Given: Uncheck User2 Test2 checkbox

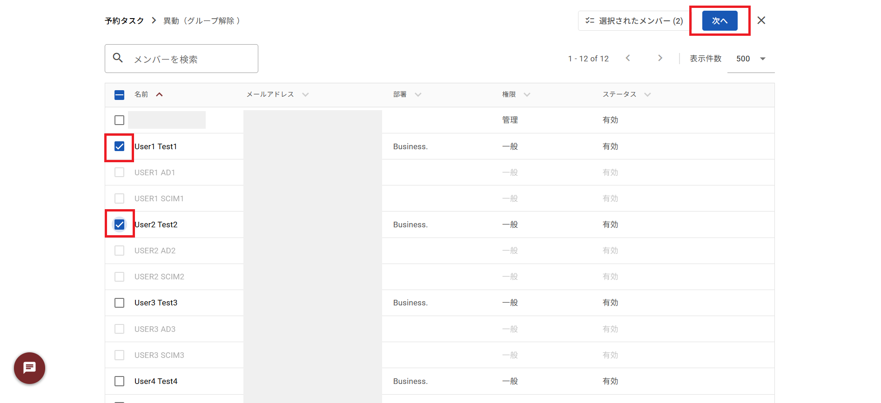Looking at the screenshot, I should click(x=119, y=225).
